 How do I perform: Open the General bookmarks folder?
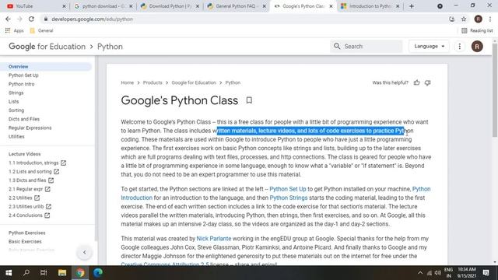tap(41, 30)
